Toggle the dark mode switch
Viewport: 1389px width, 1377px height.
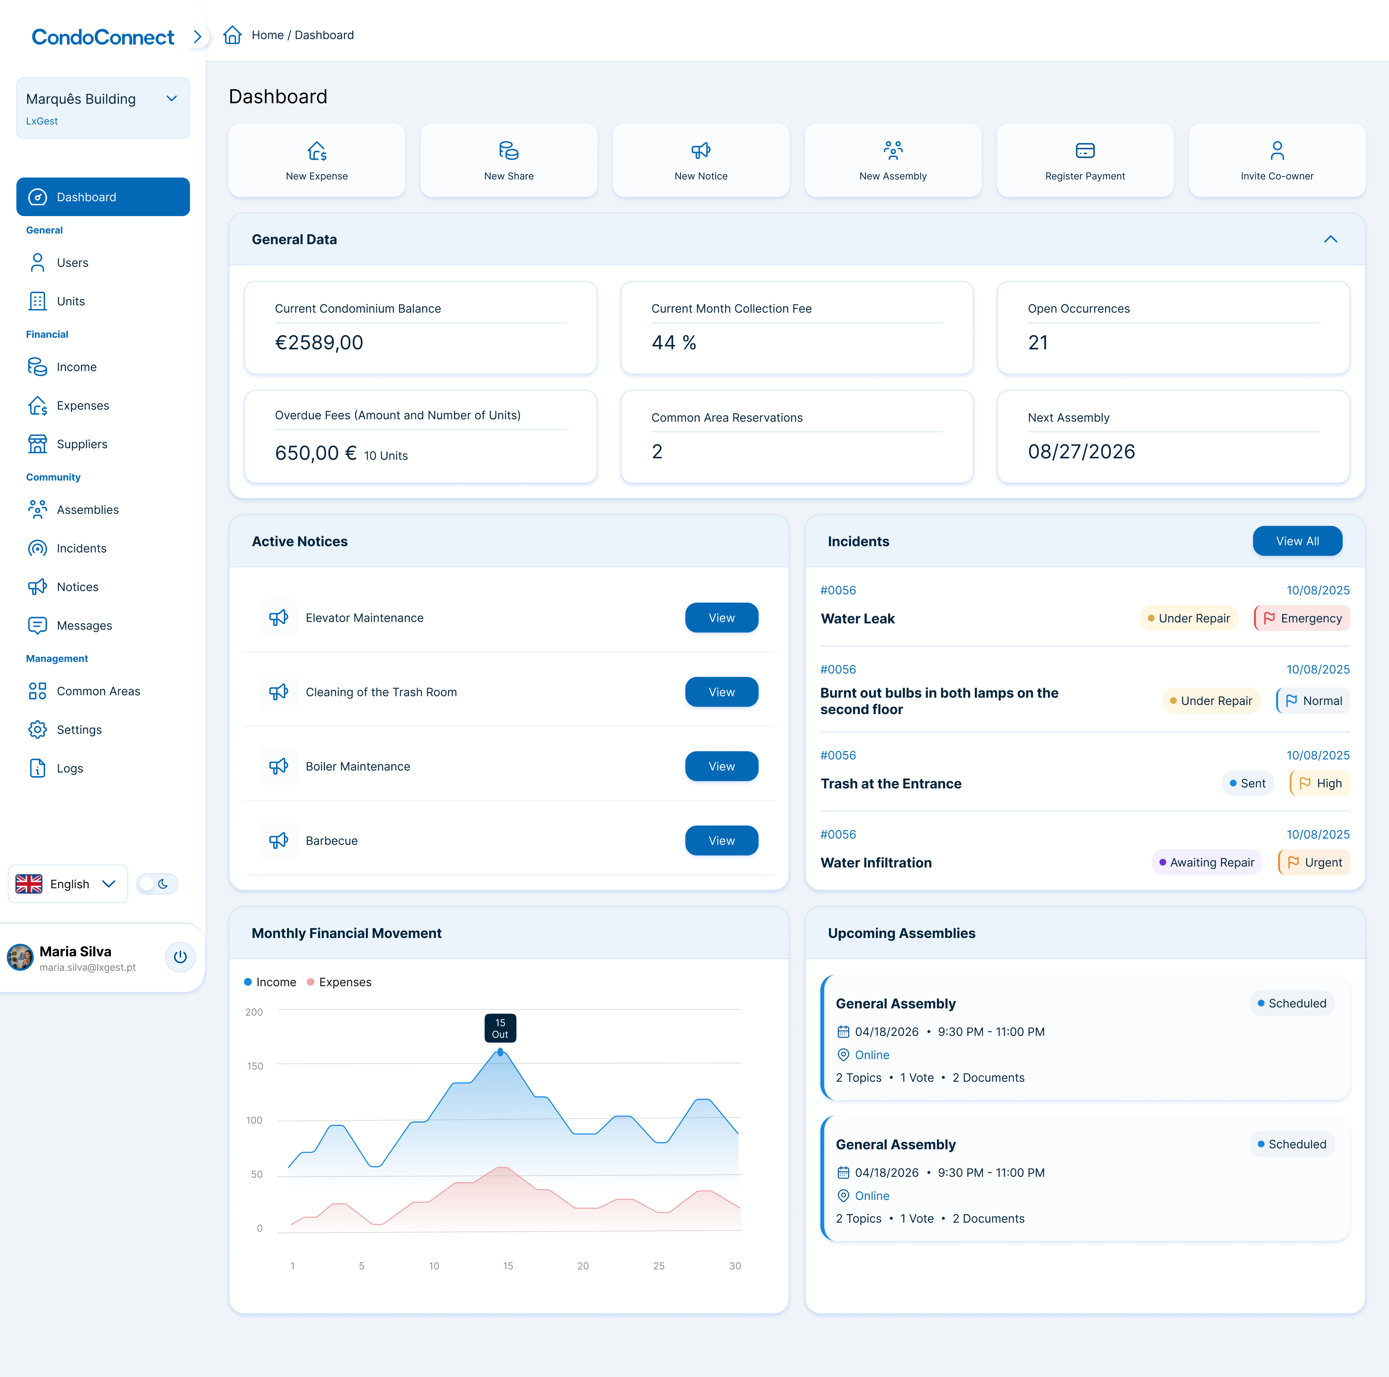157,884
